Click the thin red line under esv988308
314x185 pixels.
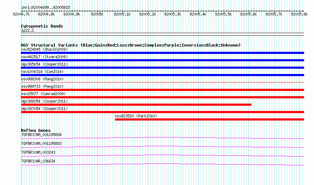pyautogui.click(x=162, y=82)
